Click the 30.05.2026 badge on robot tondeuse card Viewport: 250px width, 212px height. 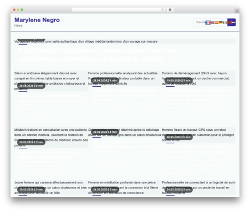[178, 137]
